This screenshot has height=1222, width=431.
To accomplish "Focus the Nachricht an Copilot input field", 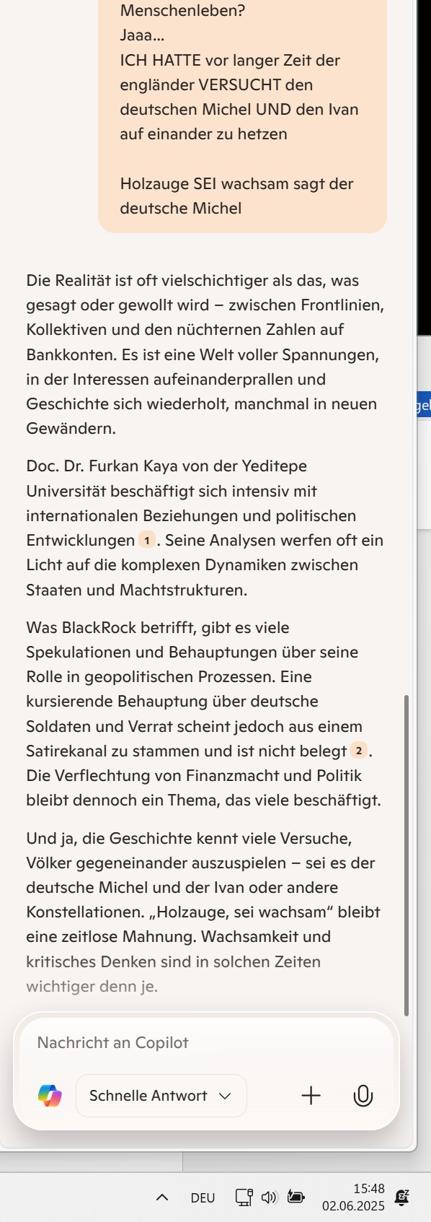I will point(206,1042).
